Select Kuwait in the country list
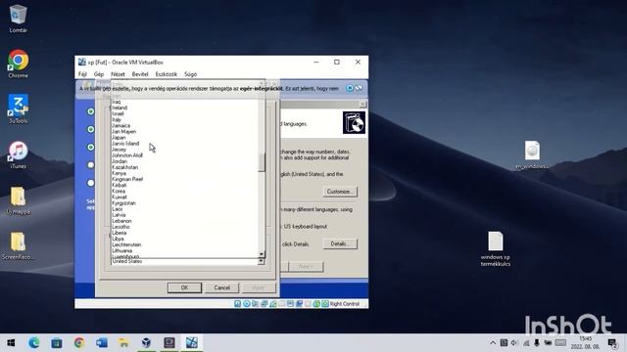Image resolution: width=627 pixels, height=352 pixels. click(120, 198)
